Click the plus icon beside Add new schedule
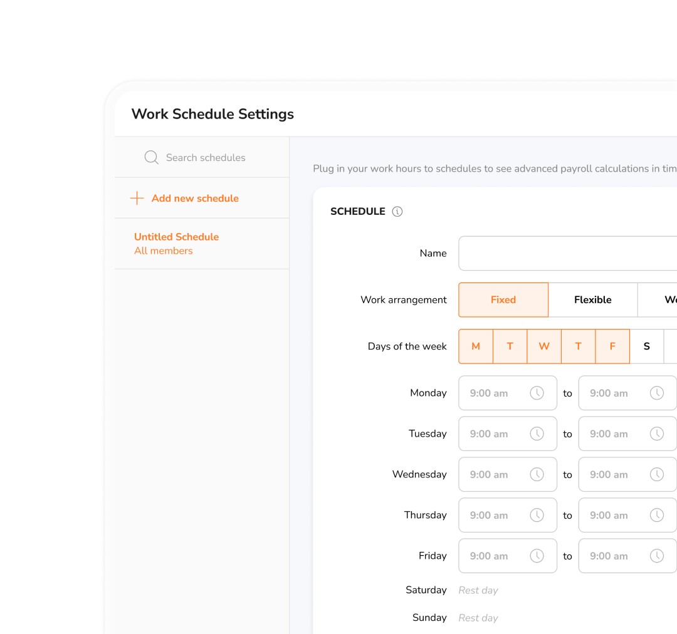This screenshot has width=677, height=634. (136, 198)
